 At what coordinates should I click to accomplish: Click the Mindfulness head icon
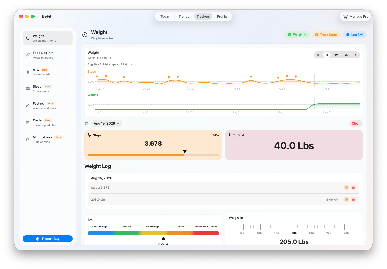point(28,139)
